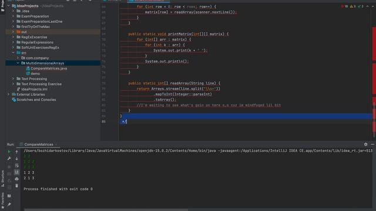Expand the firstTryOnTheMac folder

point(13,26)
